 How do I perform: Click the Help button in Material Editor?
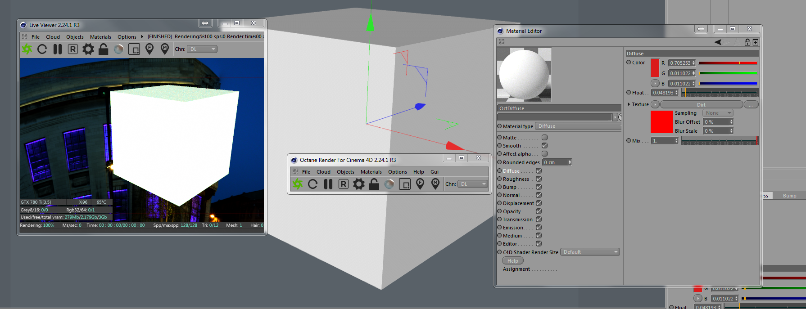[x=513, y=261]
